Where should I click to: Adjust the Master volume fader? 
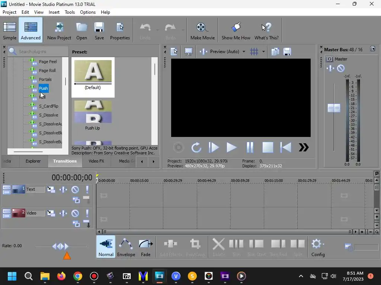pyautogui.click(x=334, y=108)
